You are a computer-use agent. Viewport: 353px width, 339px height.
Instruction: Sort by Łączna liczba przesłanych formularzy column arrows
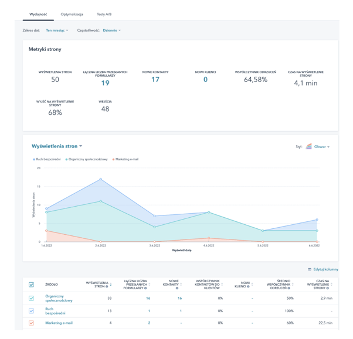(x=150, y=285)
